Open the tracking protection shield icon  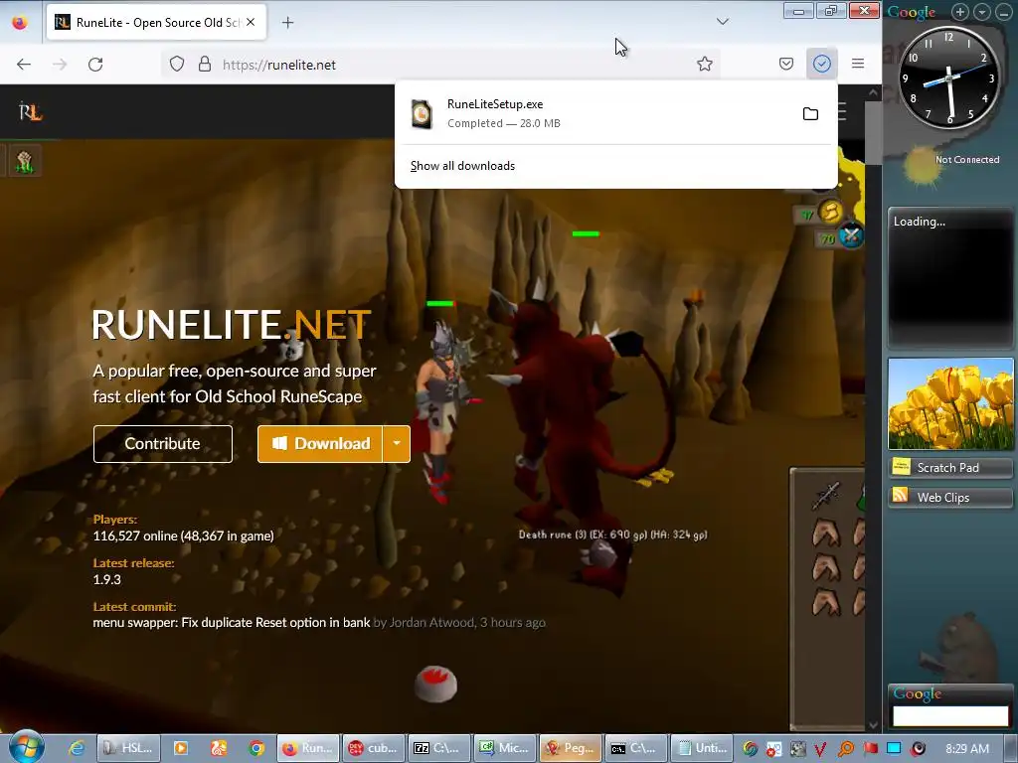[177, 65]
